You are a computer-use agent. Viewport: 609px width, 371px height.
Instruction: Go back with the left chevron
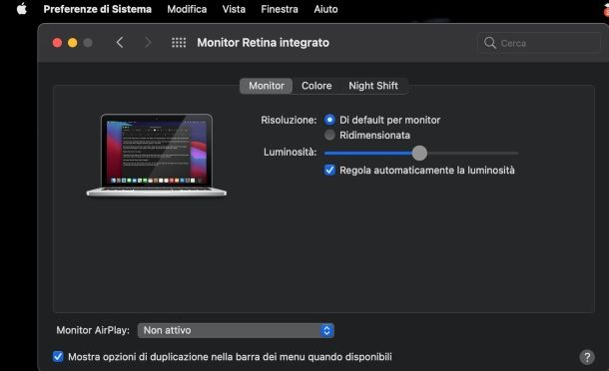pyautogui.click(x=120, y=42)
